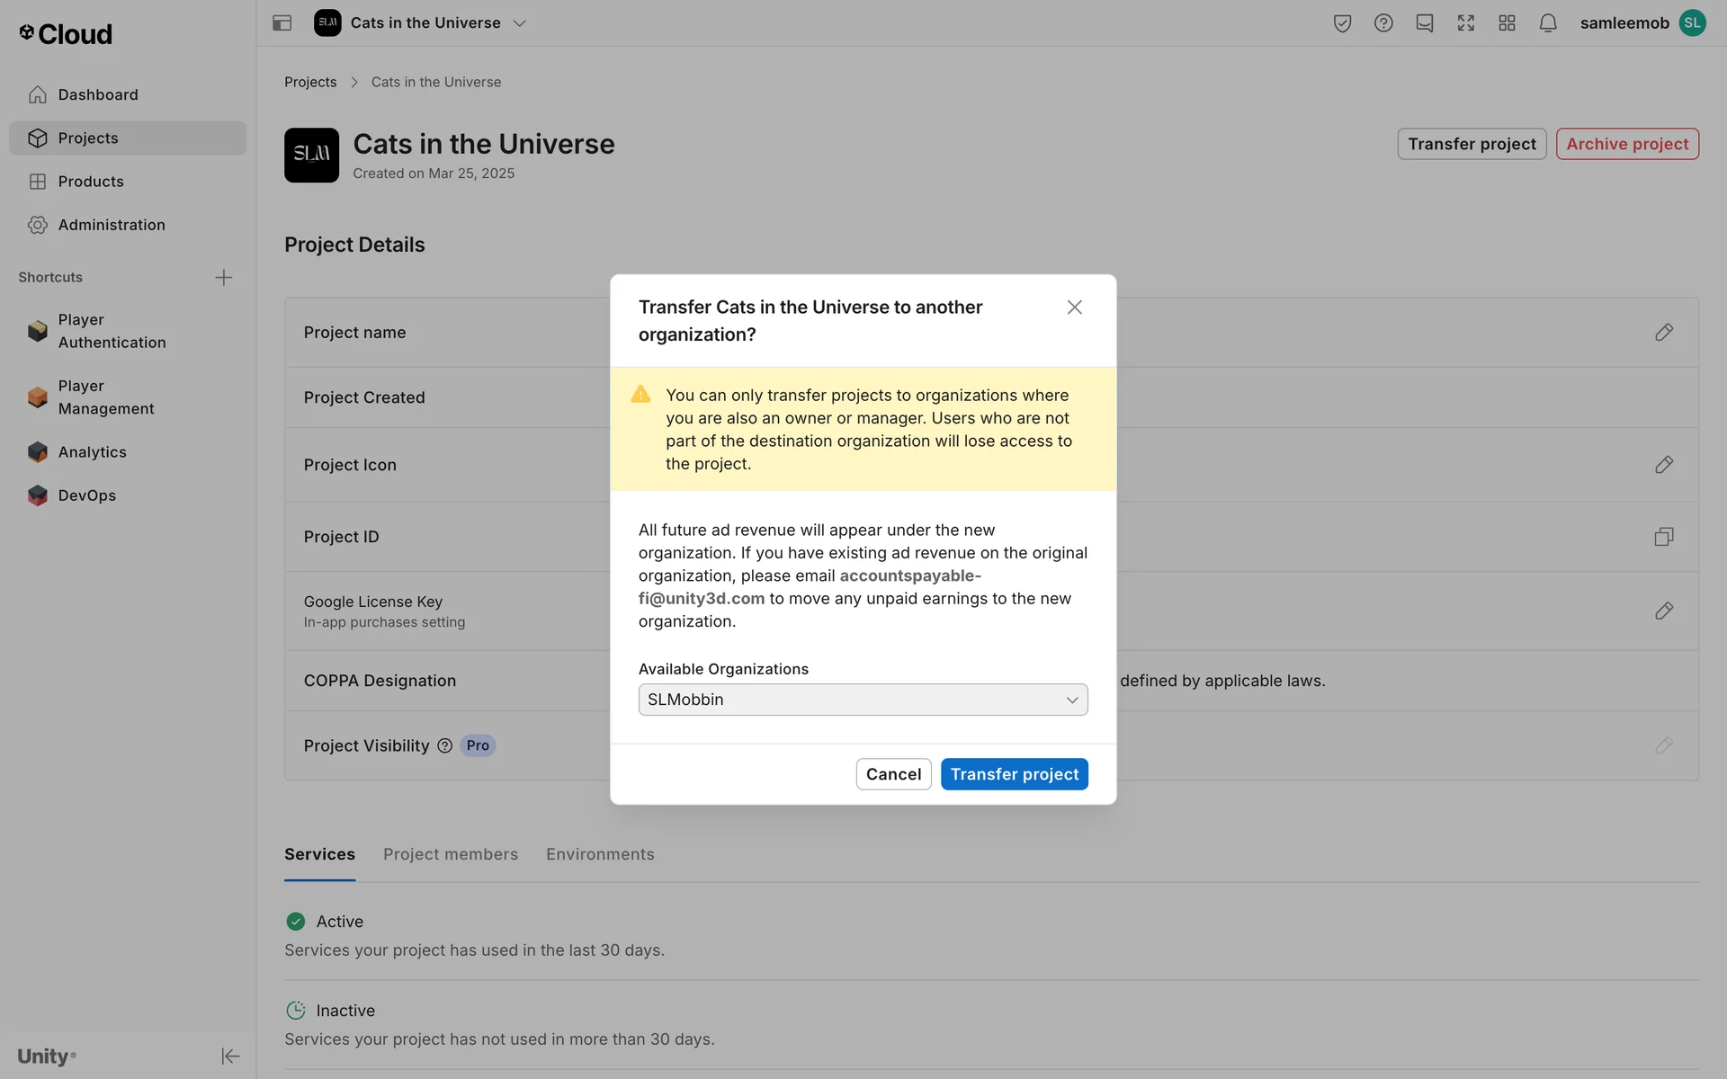
Task: Open Administration in sidebar
Action: point(112,225)
